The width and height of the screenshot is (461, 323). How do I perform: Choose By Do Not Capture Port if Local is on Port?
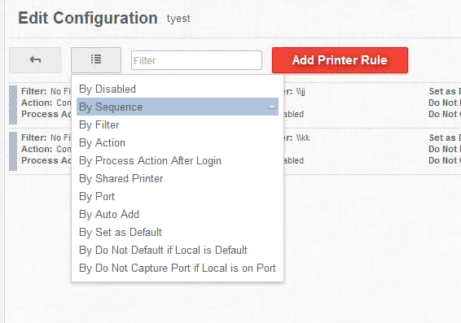(x=178, y=268)
